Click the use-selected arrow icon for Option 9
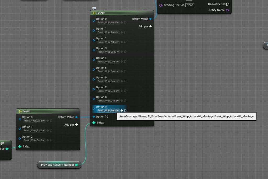Screen dimensions: 268x179 pos(122,110)
